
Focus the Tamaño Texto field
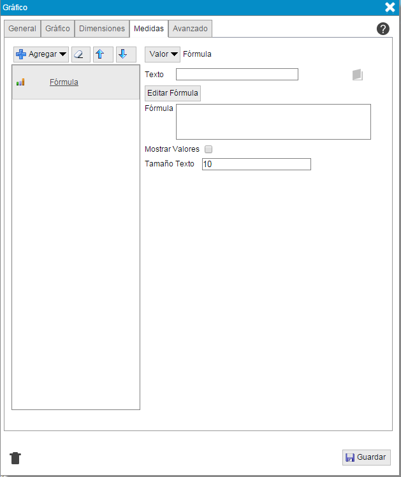click(x=256, y=165)
